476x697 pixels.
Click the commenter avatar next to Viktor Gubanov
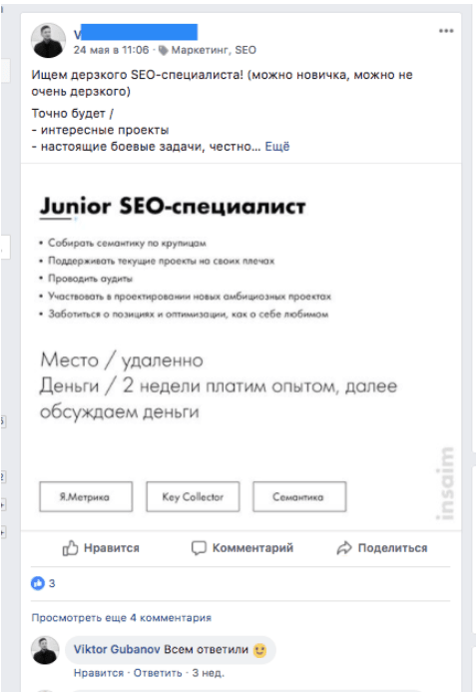coord(45,650)
